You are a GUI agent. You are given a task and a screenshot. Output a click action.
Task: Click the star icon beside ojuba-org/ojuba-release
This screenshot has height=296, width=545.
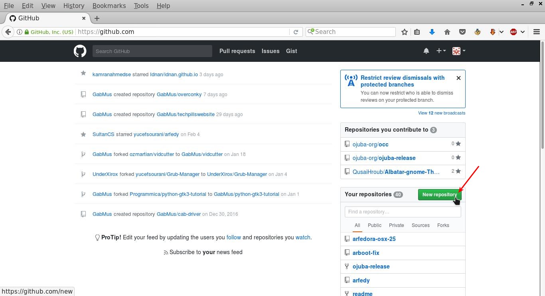click(x=458, y=158)
